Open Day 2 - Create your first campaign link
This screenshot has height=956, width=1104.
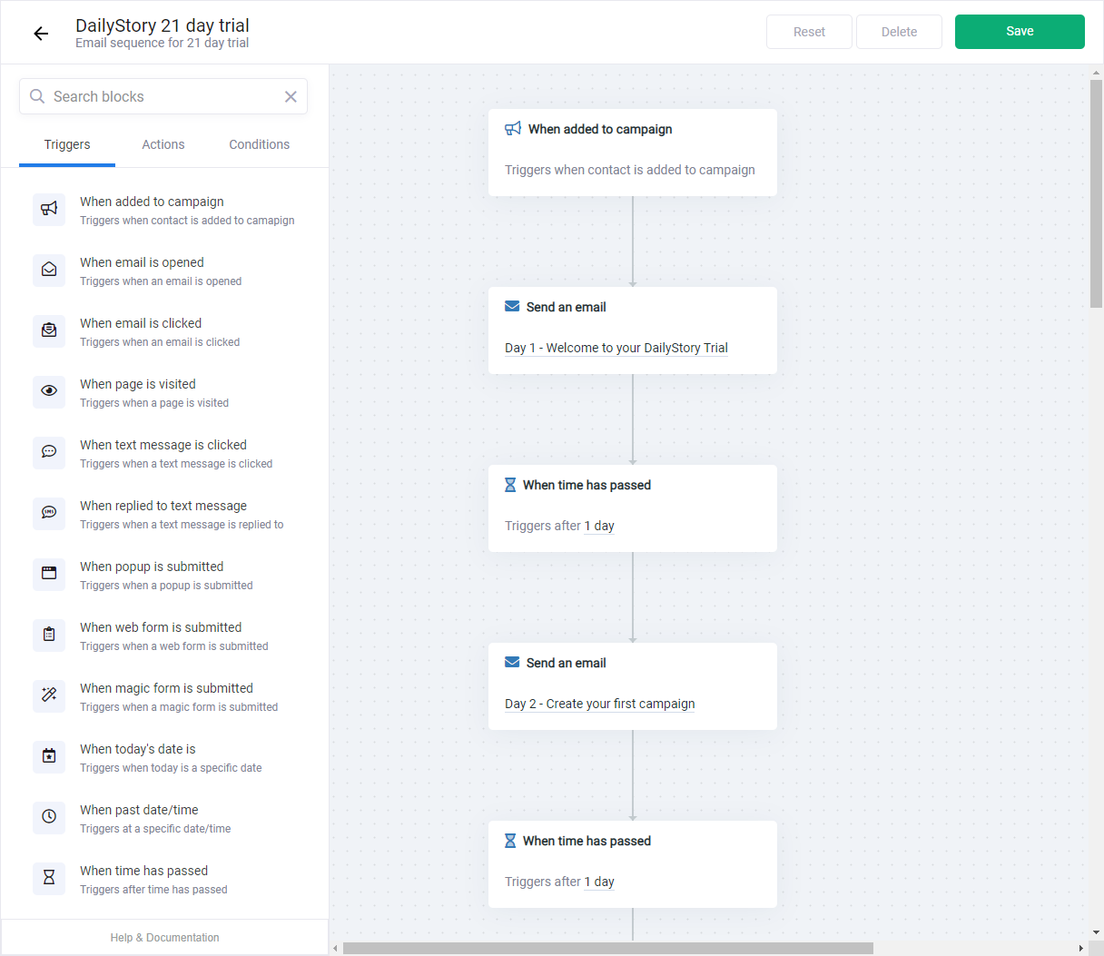click(600, 704)
